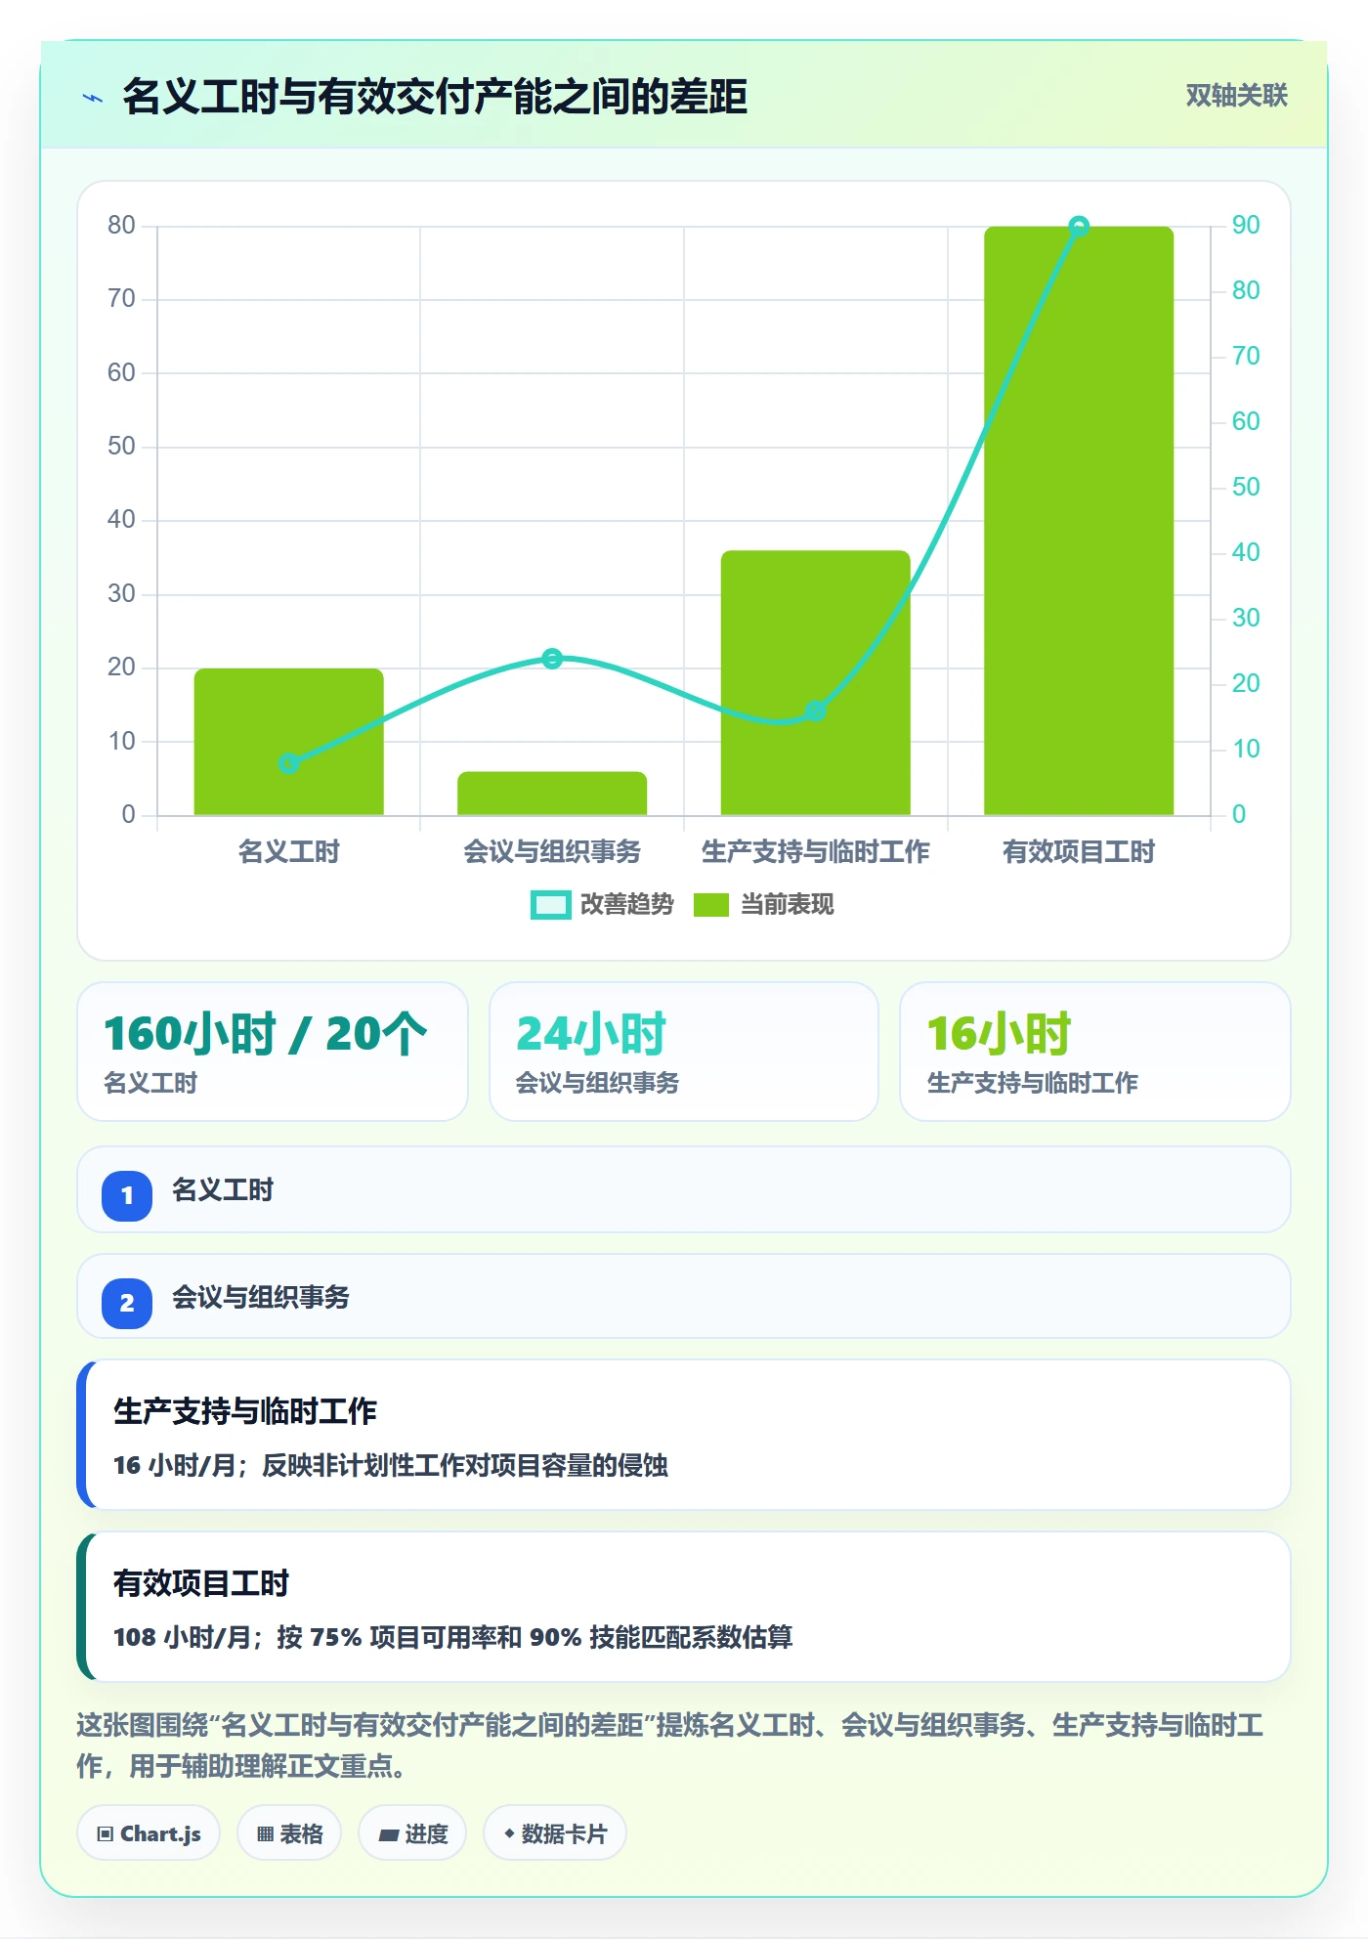Click the lightning bolt icon in header
This screenshot has width=1368, height=1939.
[93, 97]
